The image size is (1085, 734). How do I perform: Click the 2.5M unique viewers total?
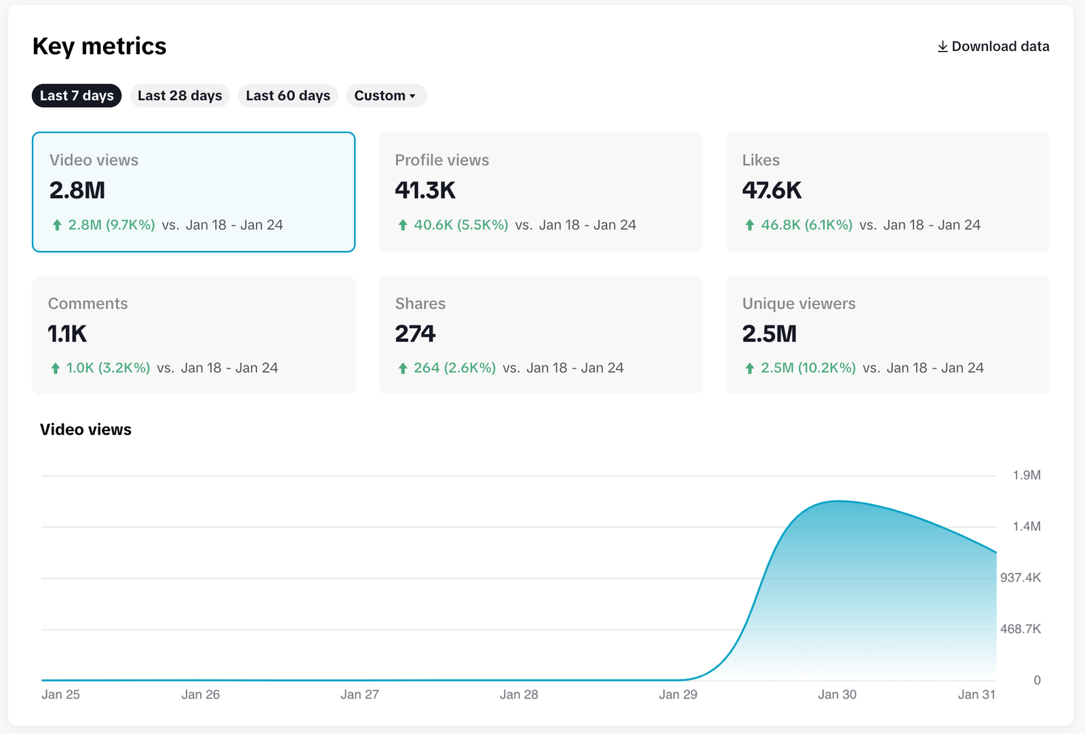[770, 334]
